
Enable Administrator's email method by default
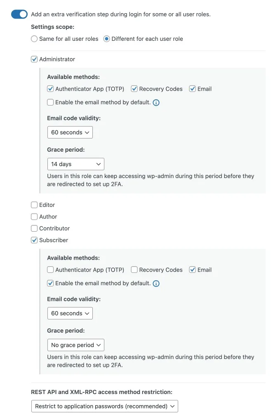pos(50,102)
